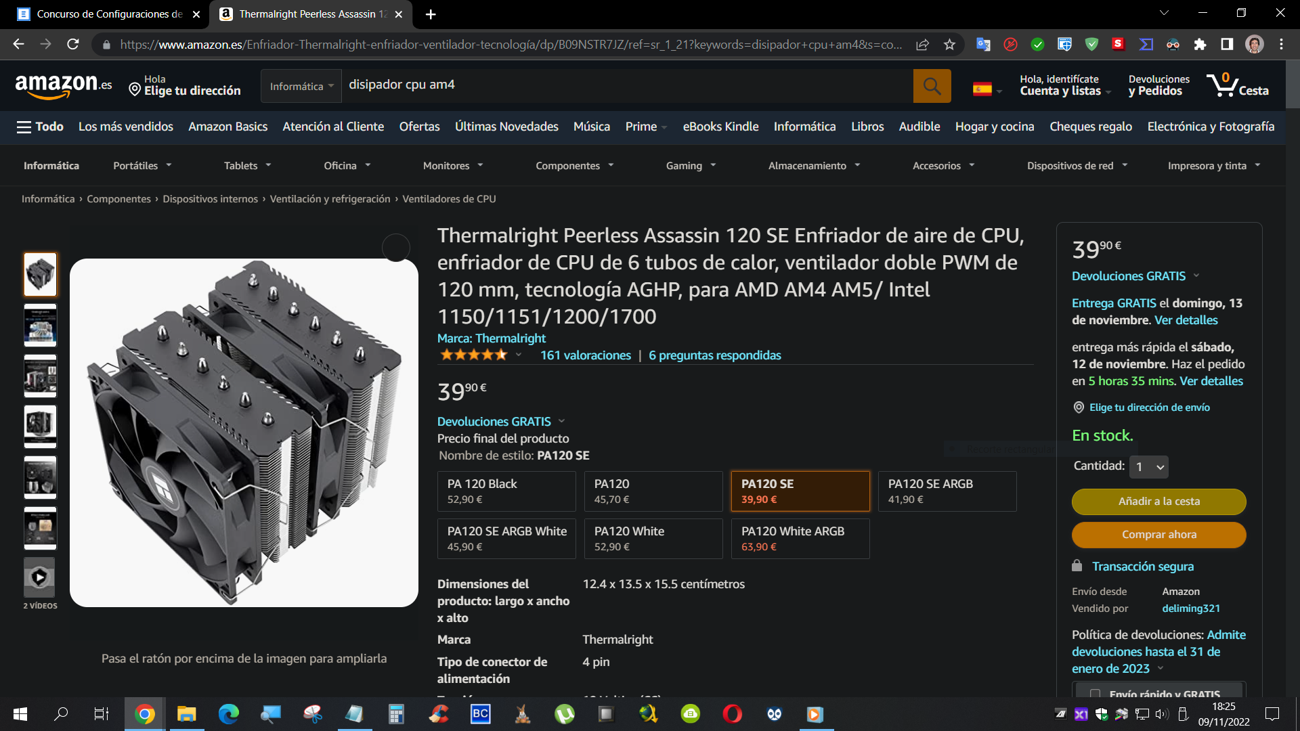Screen dimensions: 1300x731
Task: Open the Chrome extensions puzzle icon
Action: (x=1200, y=45)
